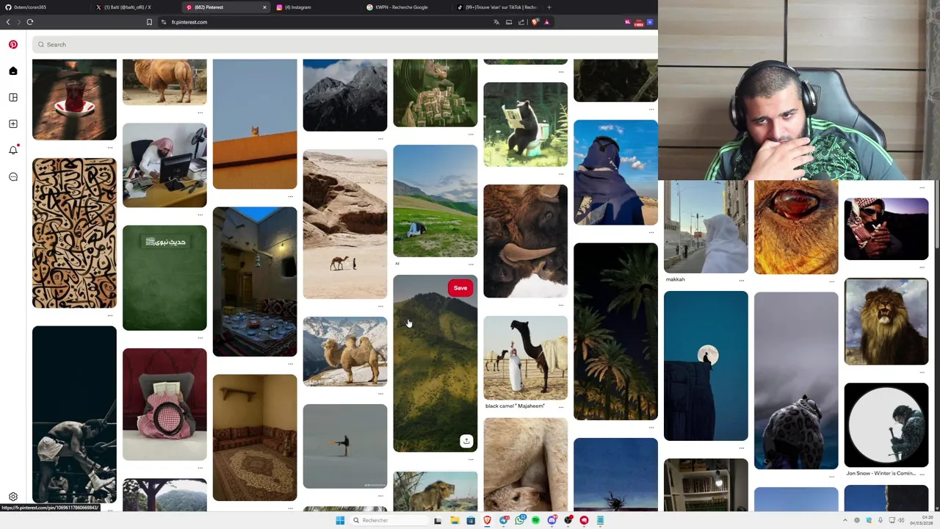The height and width of the screenshot is (529, 940).
Task: Switch to the 0xtem/coran365 GitHub tab
Action: (x=44, y=7)
